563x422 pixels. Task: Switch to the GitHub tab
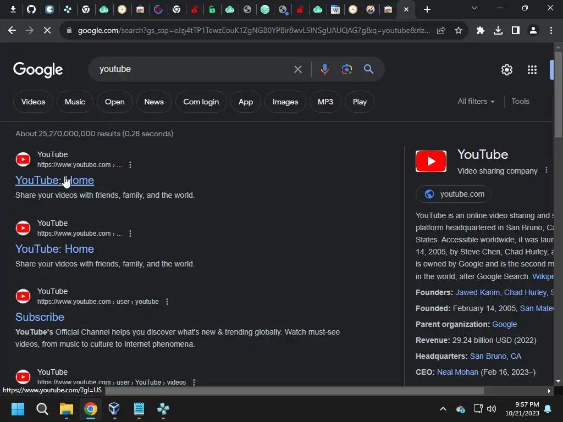click(x=31, y=9)
